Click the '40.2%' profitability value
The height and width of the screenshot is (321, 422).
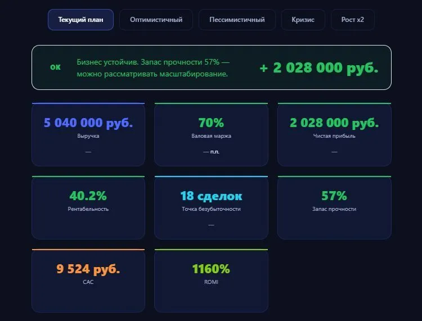click(x=88, y=196)
